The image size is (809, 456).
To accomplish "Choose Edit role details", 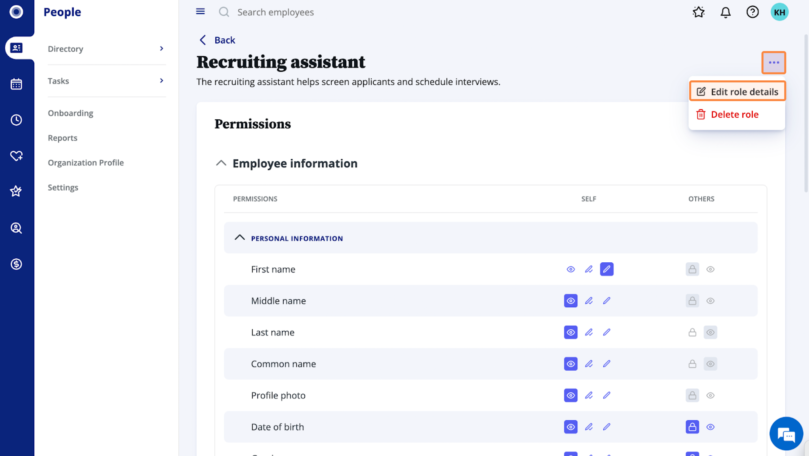I will click(x=737, y=92).
